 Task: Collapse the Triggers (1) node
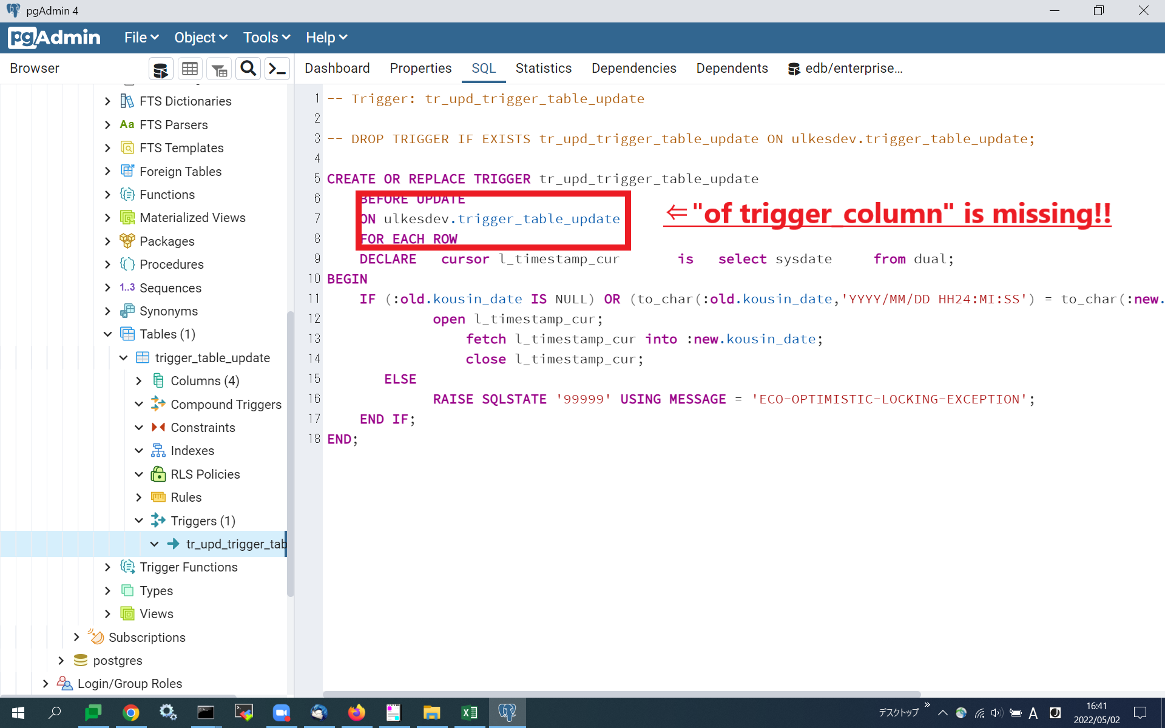[139, 521]
